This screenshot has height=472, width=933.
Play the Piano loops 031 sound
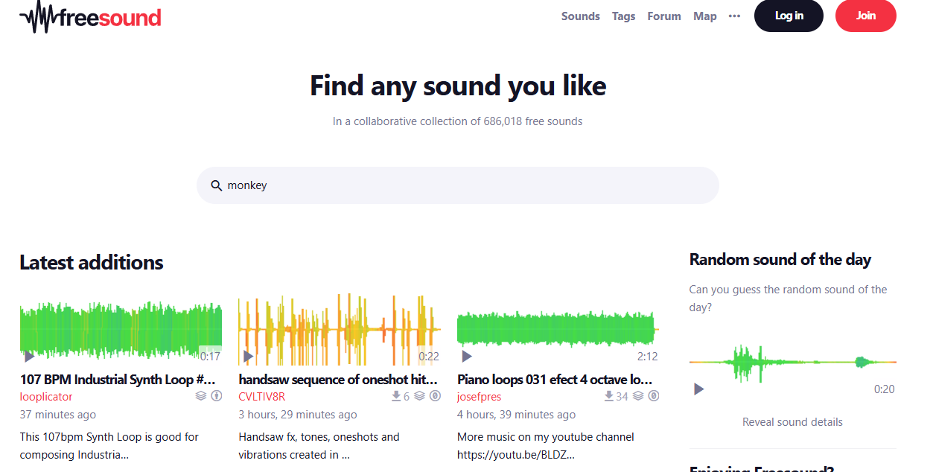pyautogui.click(x=467, y=357)
